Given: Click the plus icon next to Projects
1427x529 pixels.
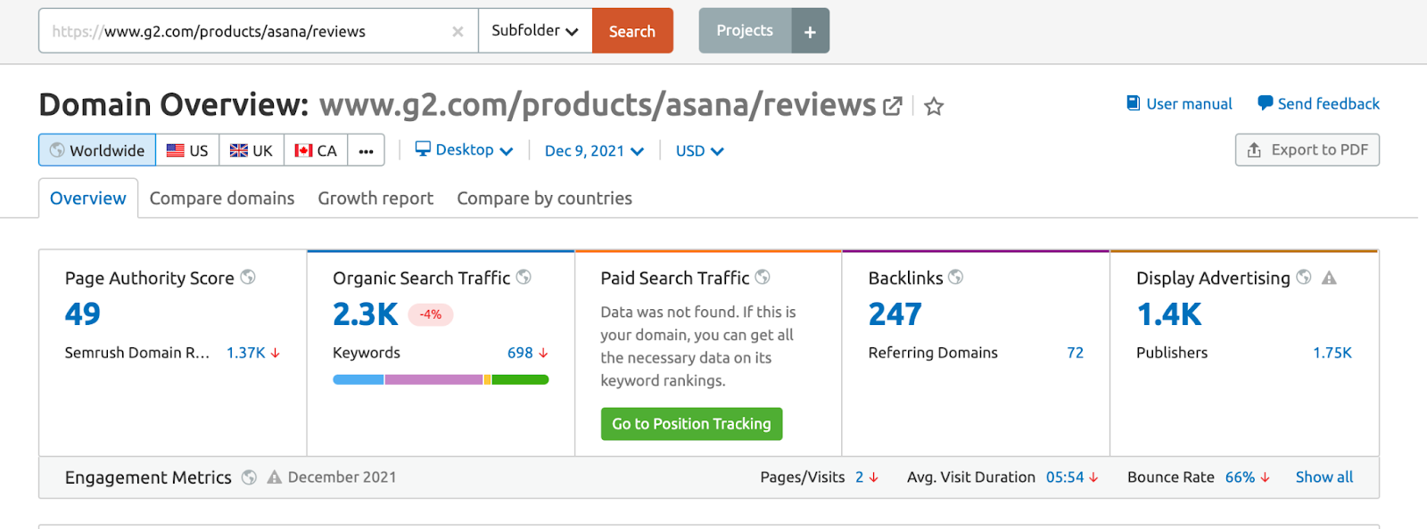Looking at the screenshot, I should coord(810,31).
